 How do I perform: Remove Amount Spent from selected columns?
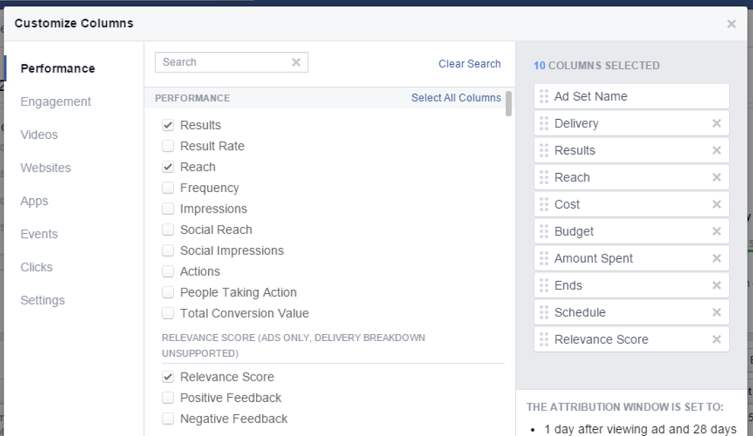pos(717,258)
